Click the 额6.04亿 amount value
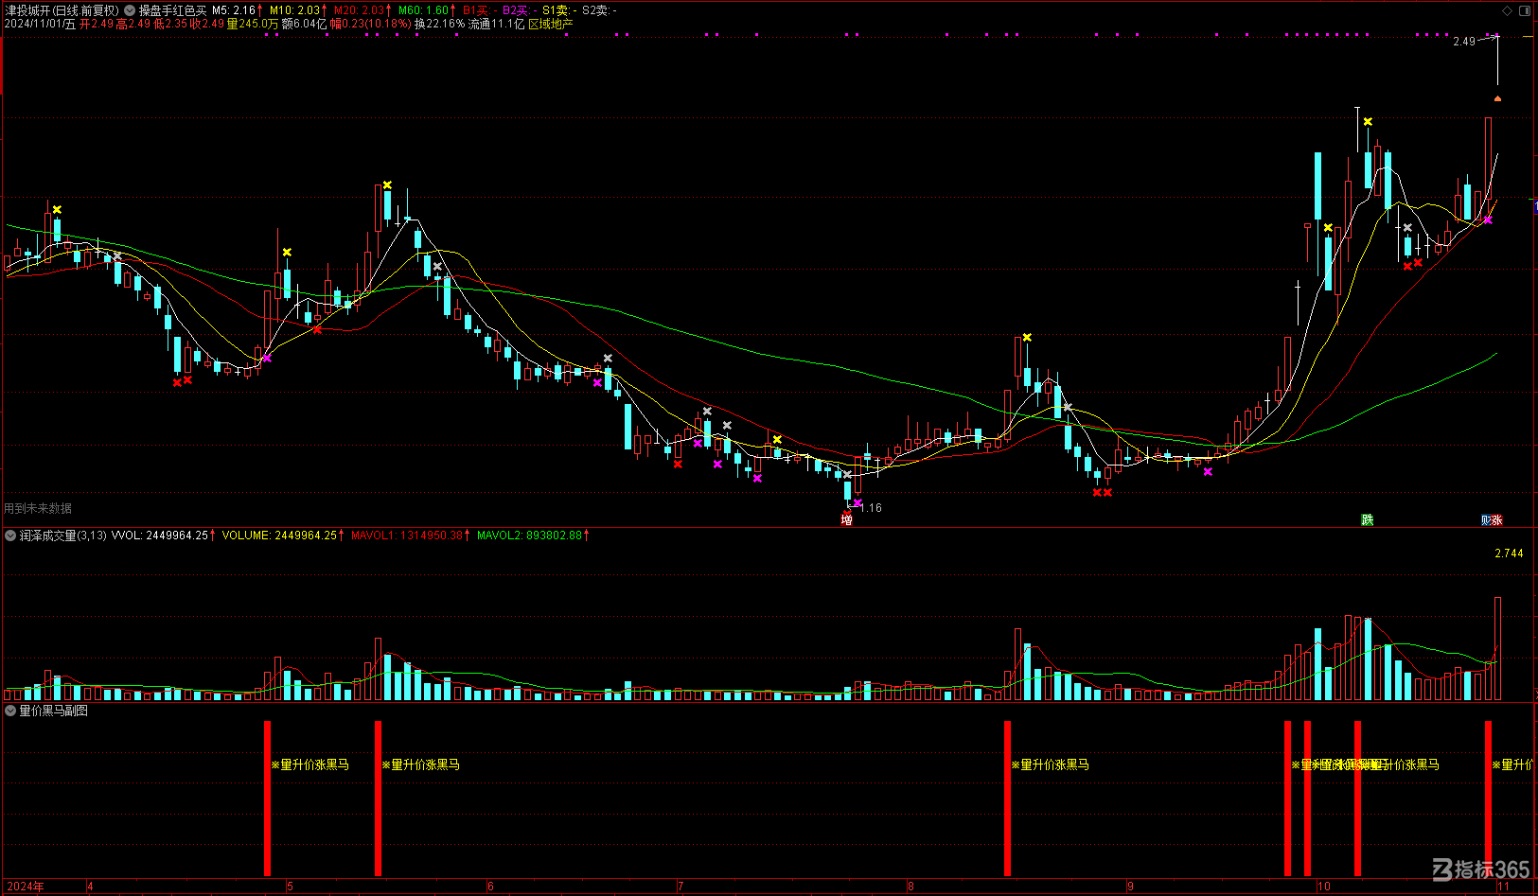Viewport: 1538px width, 896px height. [x=304, y=24]
